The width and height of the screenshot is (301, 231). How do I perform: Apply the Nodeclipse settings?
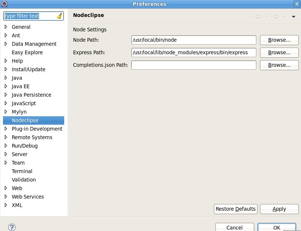pos(279,209)
